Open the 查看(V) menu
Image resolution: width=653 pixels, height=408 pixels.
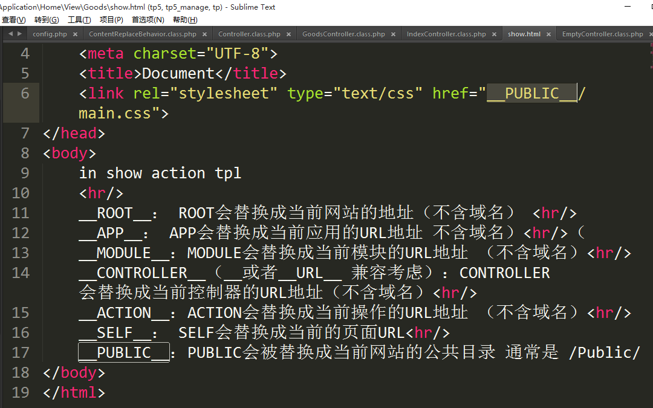(x=13, y=20)
